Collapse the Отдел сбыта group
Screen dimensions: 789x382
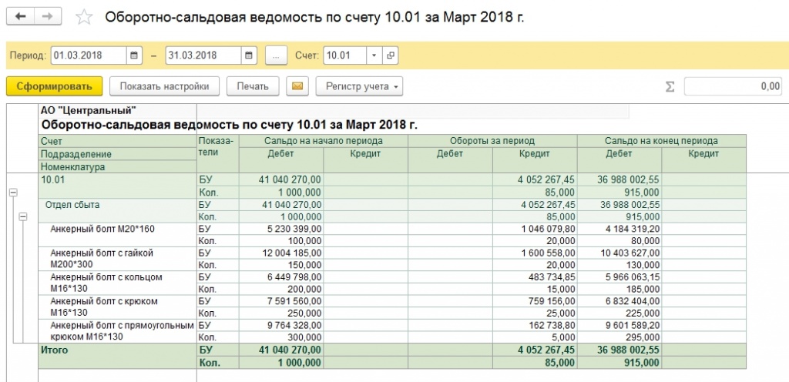(x=22, y=217)
